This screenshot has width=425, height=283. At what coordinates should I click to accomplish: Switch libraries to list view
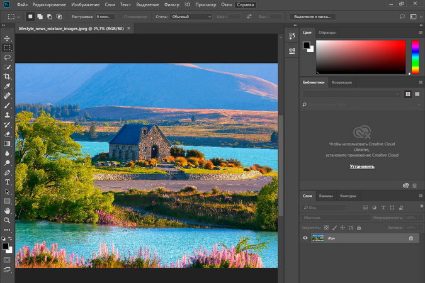click(x=417, y=94)
